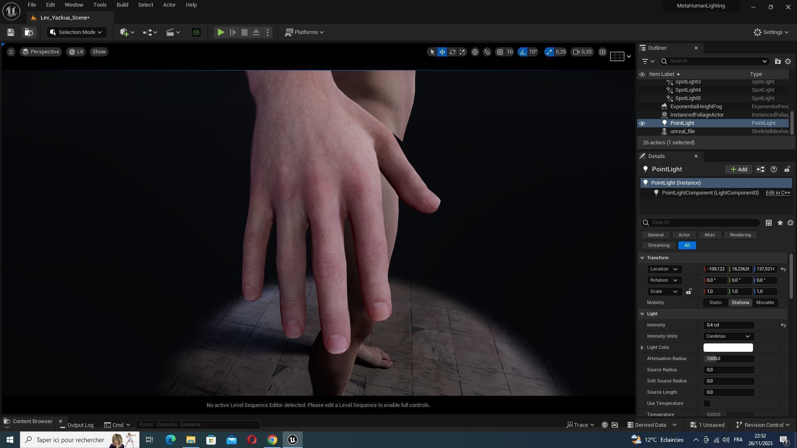Click the Play in editor button
The image size is (797, 448).
pyautogui.click(x=221, y=32)
